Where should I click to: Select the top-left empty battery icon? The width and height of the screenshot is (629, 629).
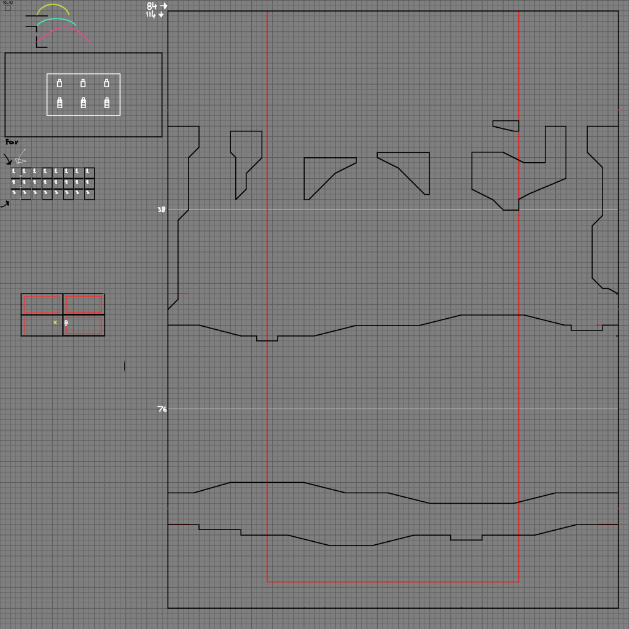(60, 83)
